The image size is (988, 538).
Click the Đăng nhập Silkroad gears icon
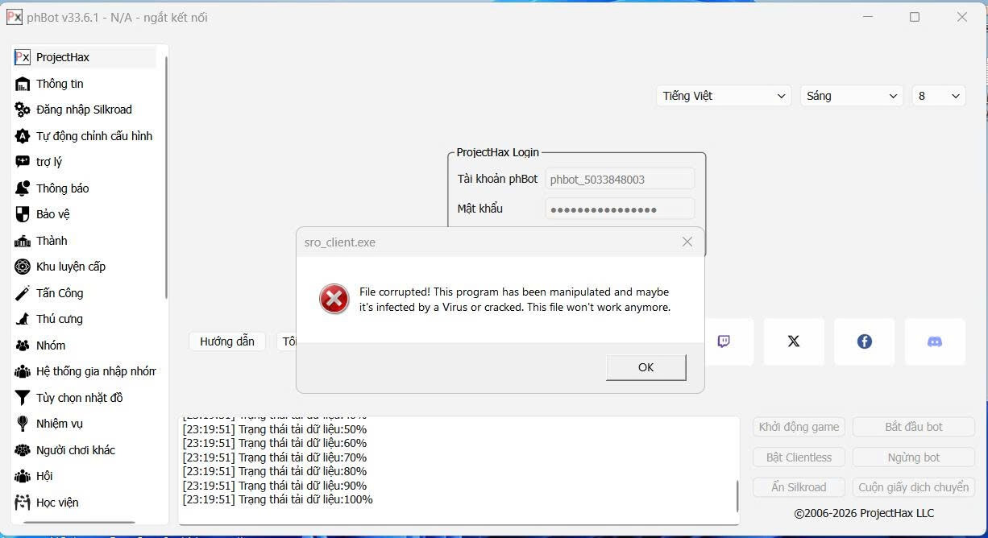coord(23,110)
